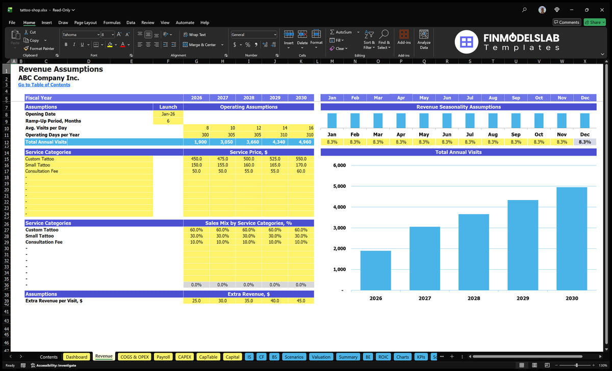The image size is (612, 371).
Task: Open the Tahoma font name dropdown
Action: (x=97, y=35)
